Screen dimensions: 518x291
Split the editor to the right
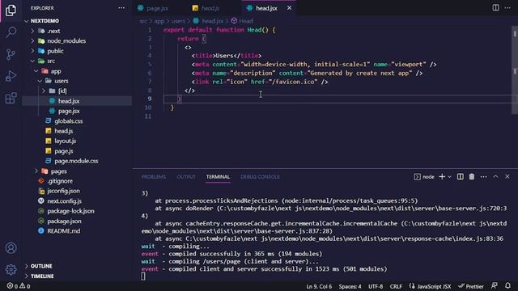coord(495,7)
